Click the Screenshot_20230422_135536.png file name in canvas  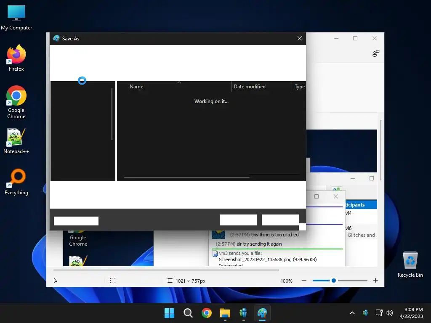255,259
